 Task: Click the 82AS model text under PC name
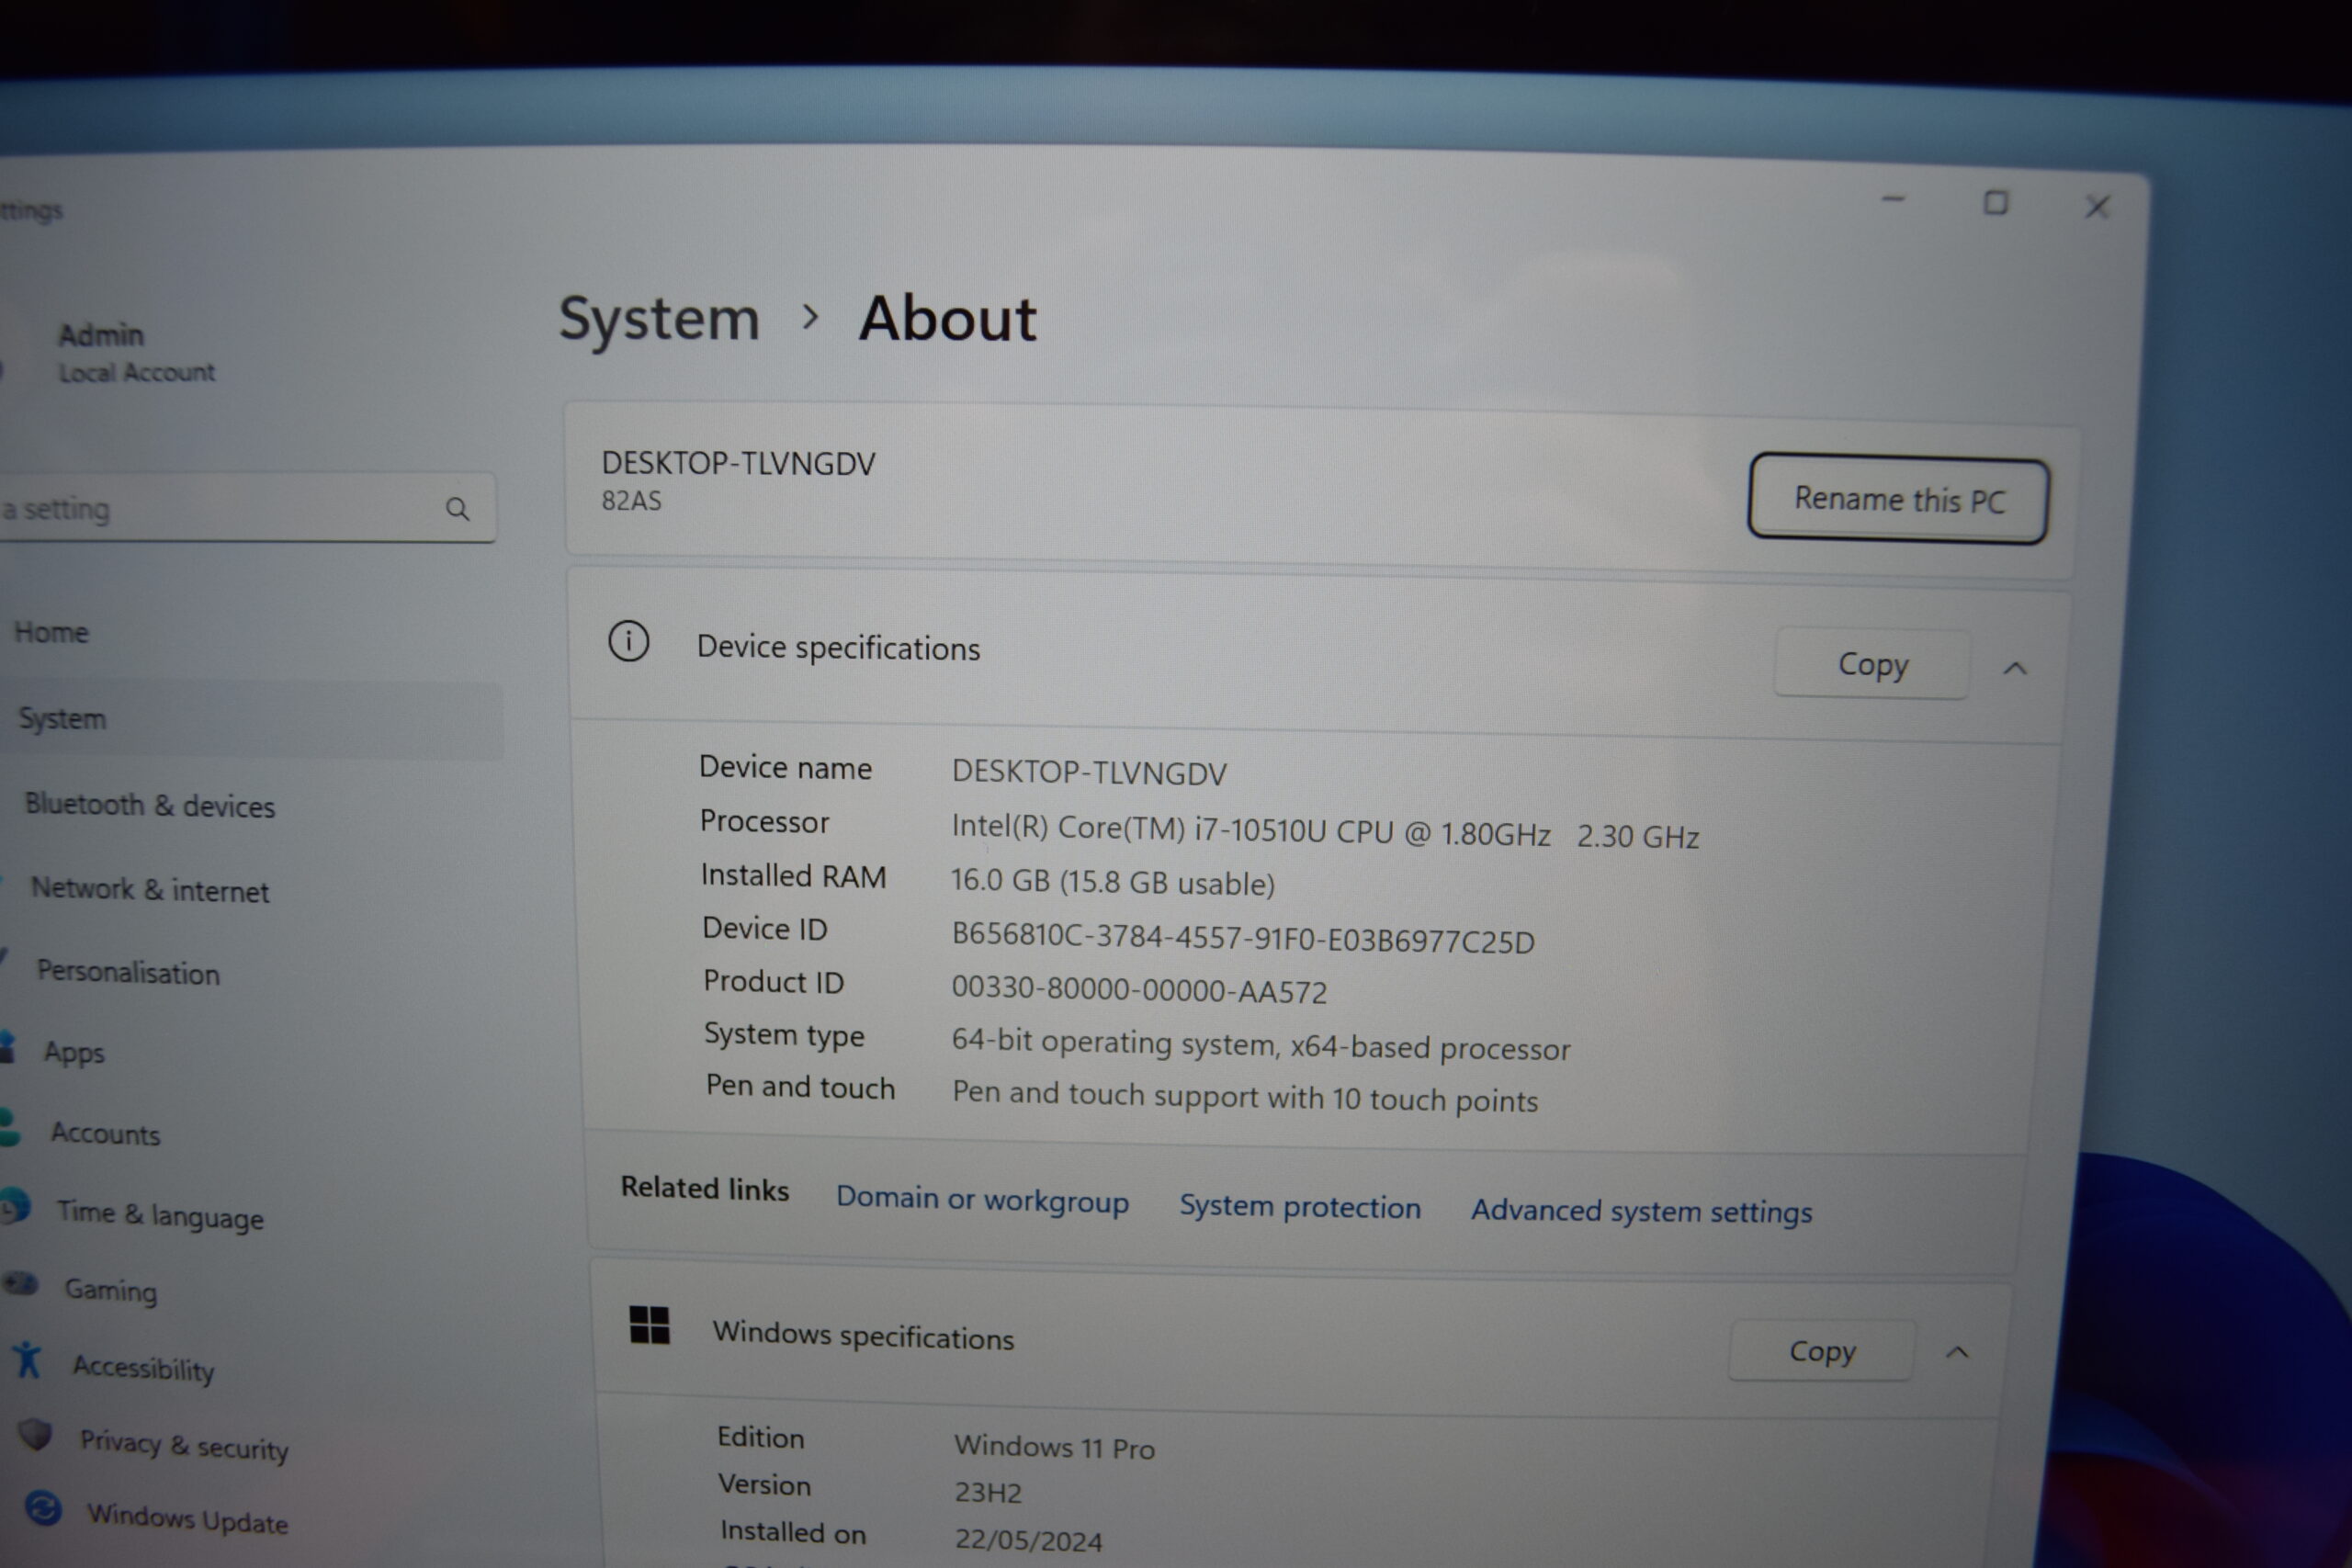(631, 500)
